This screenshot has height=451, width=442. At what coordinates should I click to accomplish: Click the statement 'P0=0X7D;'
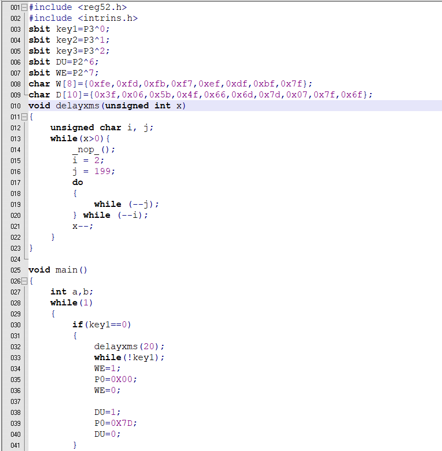tap(116, 423)
